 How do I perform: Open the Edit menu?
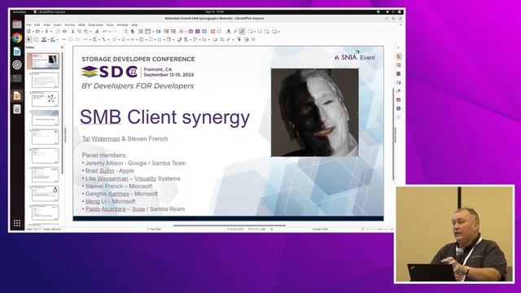pyautogui.click(x=37, y=25)
